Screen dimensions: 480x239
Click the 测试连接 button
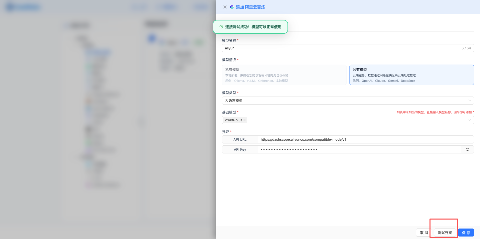pyautogui.click(x=445, y=233)
